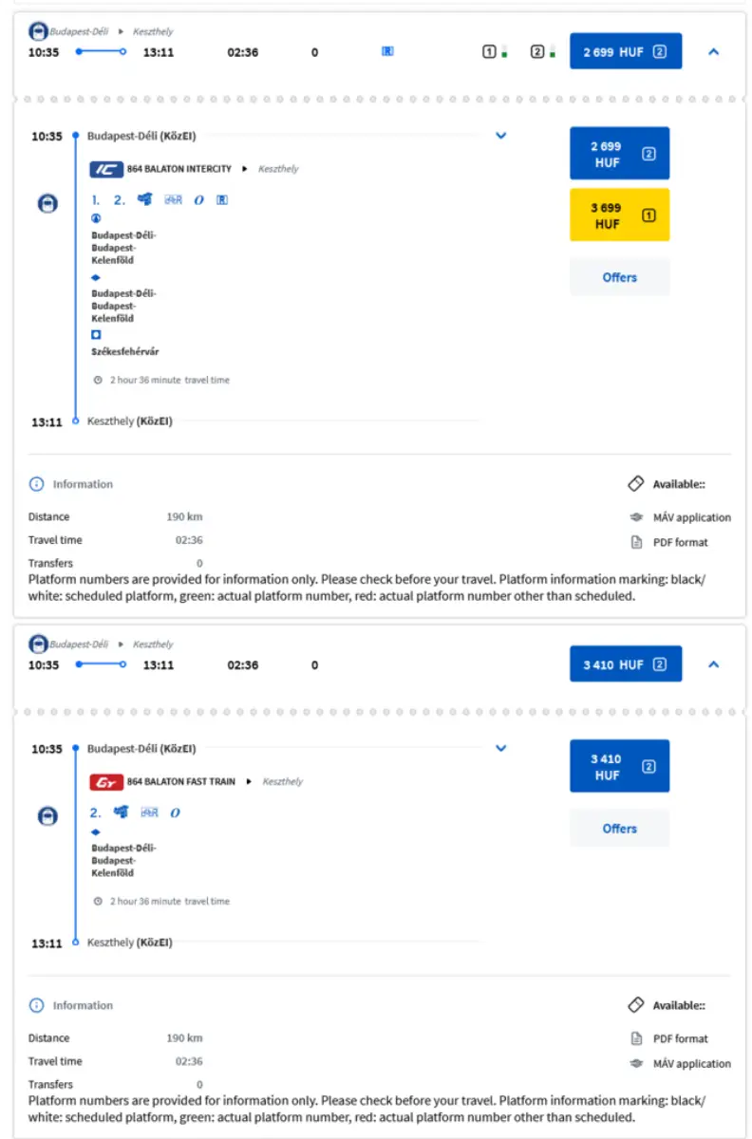Open Offers for the Balaton InterCity
The height and width of the screenshot is (1139, 752).
(619, 277)
